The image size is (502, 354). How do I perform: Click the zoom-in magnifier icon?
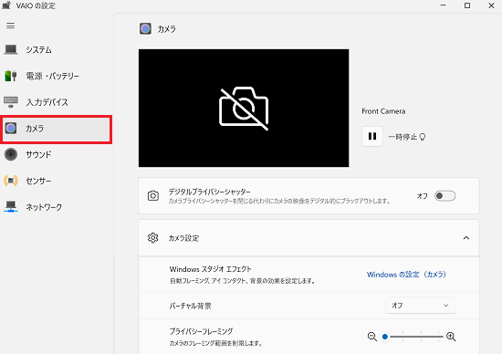click(x=451, y=337)
